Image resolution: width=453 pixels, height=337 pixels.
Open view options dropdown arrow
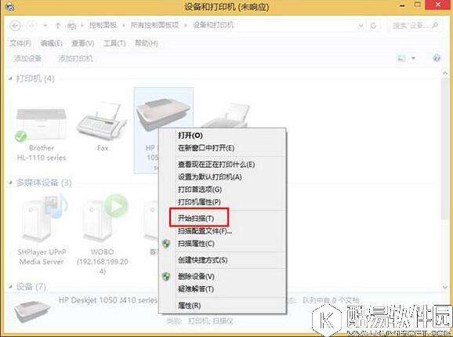[413, 59]
